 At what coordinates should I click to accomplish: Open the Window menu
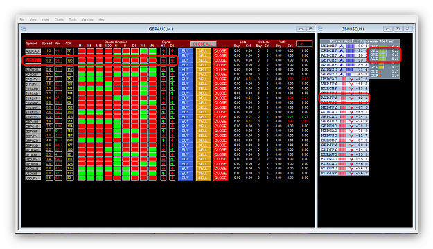[87, 19]
